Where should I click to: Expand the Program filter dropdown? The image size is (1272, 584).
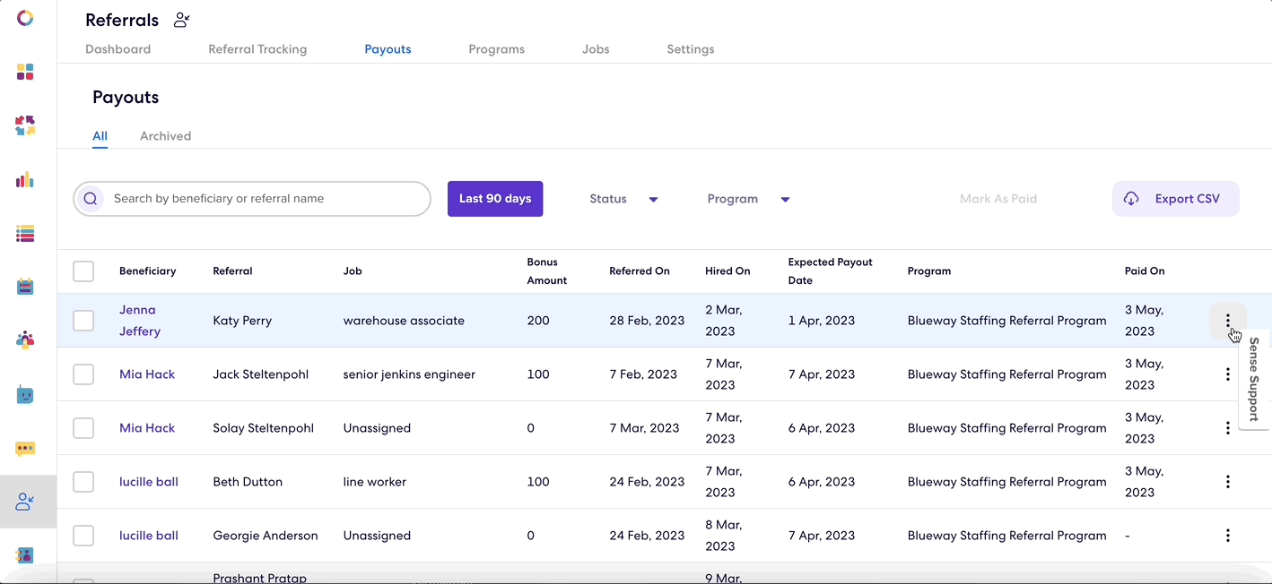(x=748, y=199)
